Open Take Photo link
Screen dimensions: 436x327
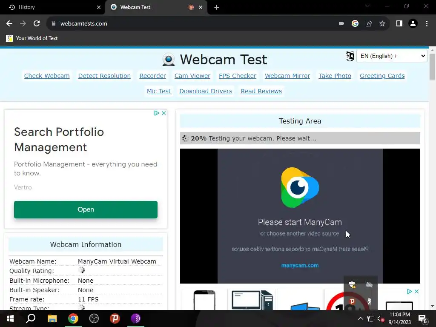click(335, 76)
